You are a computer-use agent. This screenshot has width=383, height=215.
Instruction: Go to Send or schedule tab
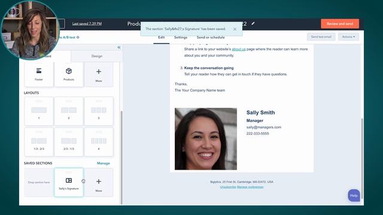tap(211, 37)
